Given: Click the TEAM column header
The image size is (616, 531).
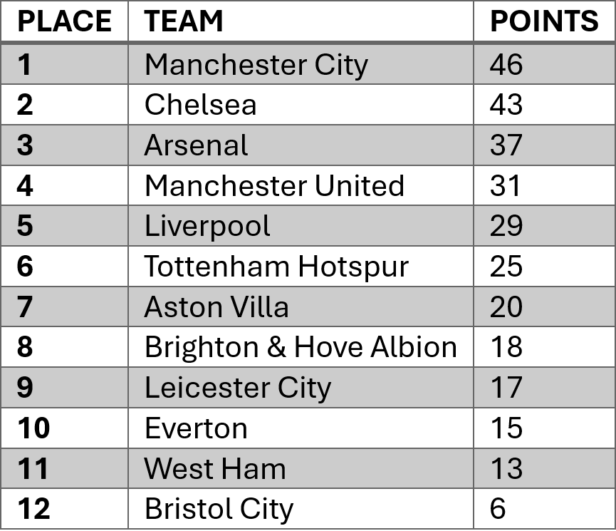Looking at the screenshot, I should [x=184, y=22].
